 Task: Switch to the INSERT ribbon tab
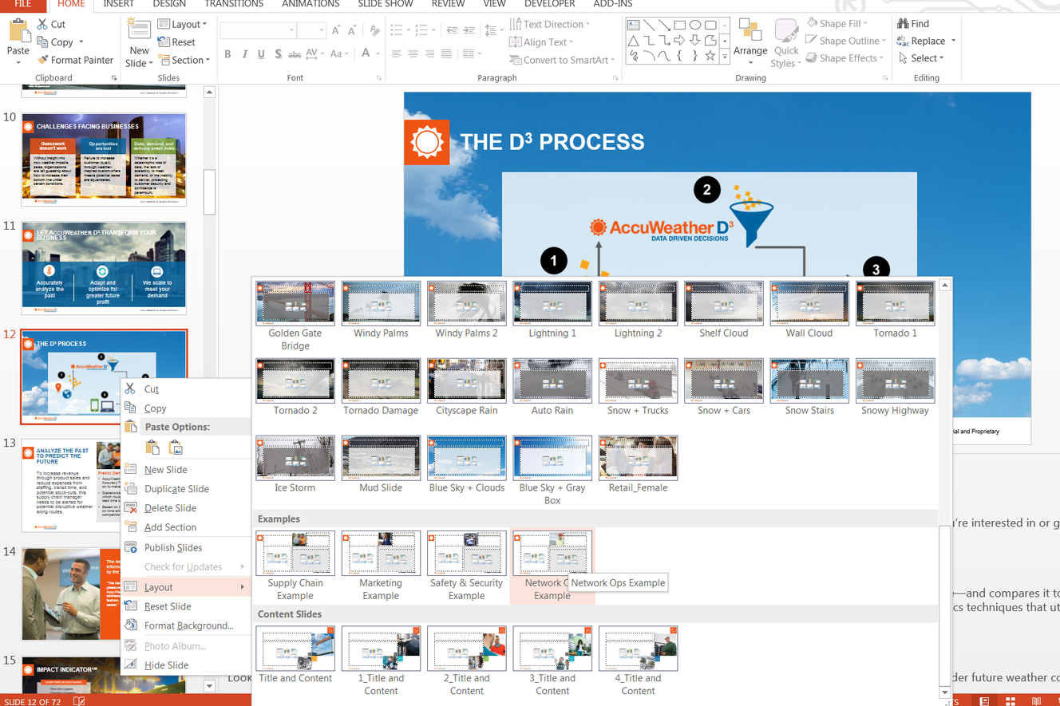point(118,4)
